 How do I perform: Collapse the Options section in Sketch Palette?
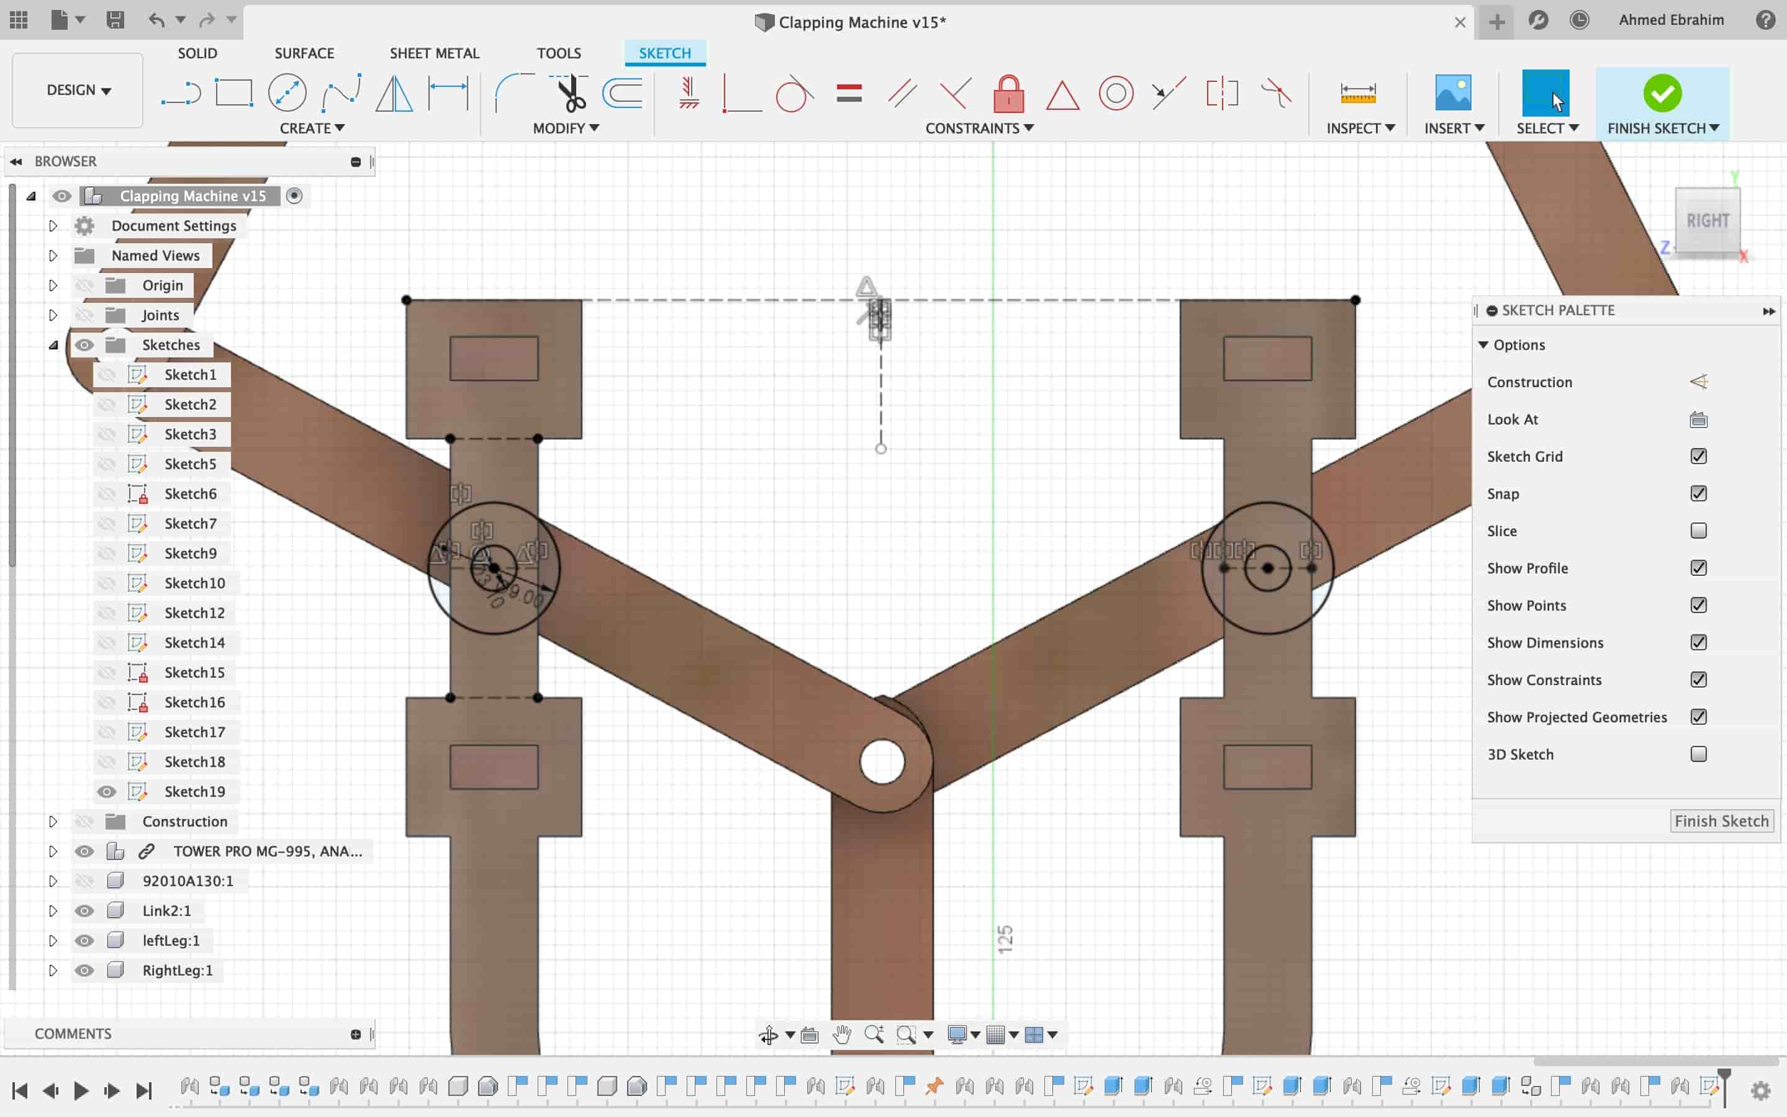tap(1483, 344)
